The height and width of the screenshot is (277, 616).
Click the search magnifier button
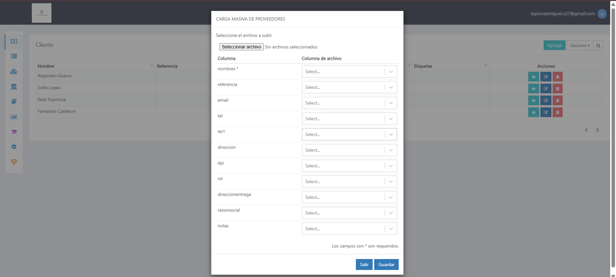point(599,46)
